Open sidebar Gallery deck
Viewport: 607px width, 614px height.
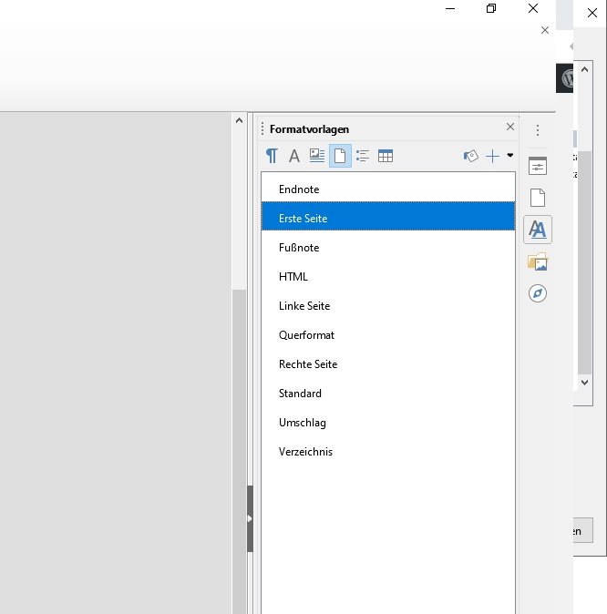[x=538, y=262]
